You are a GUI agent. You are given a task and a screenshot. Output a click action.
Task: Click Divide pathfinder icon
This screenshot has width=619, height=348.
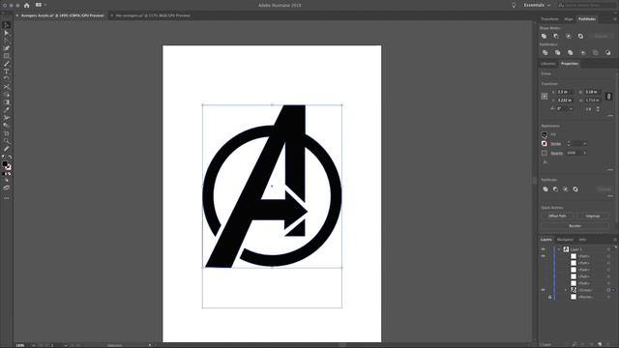pos(545,52)
